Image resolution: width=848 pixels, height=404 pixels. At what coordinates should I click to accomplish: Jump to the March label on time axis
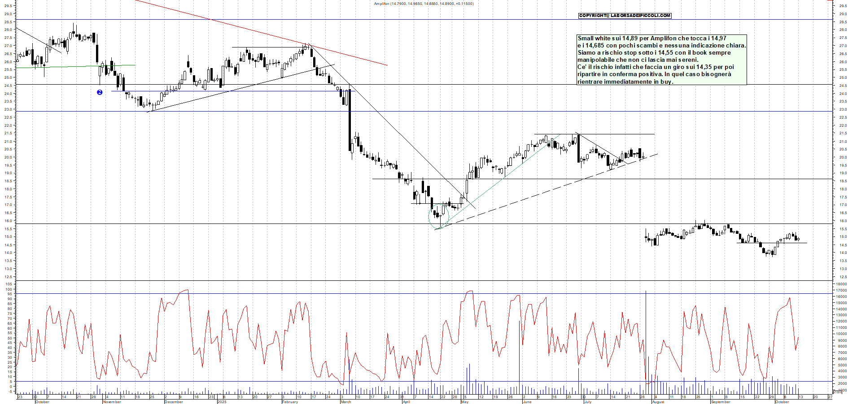click(346, 402)
